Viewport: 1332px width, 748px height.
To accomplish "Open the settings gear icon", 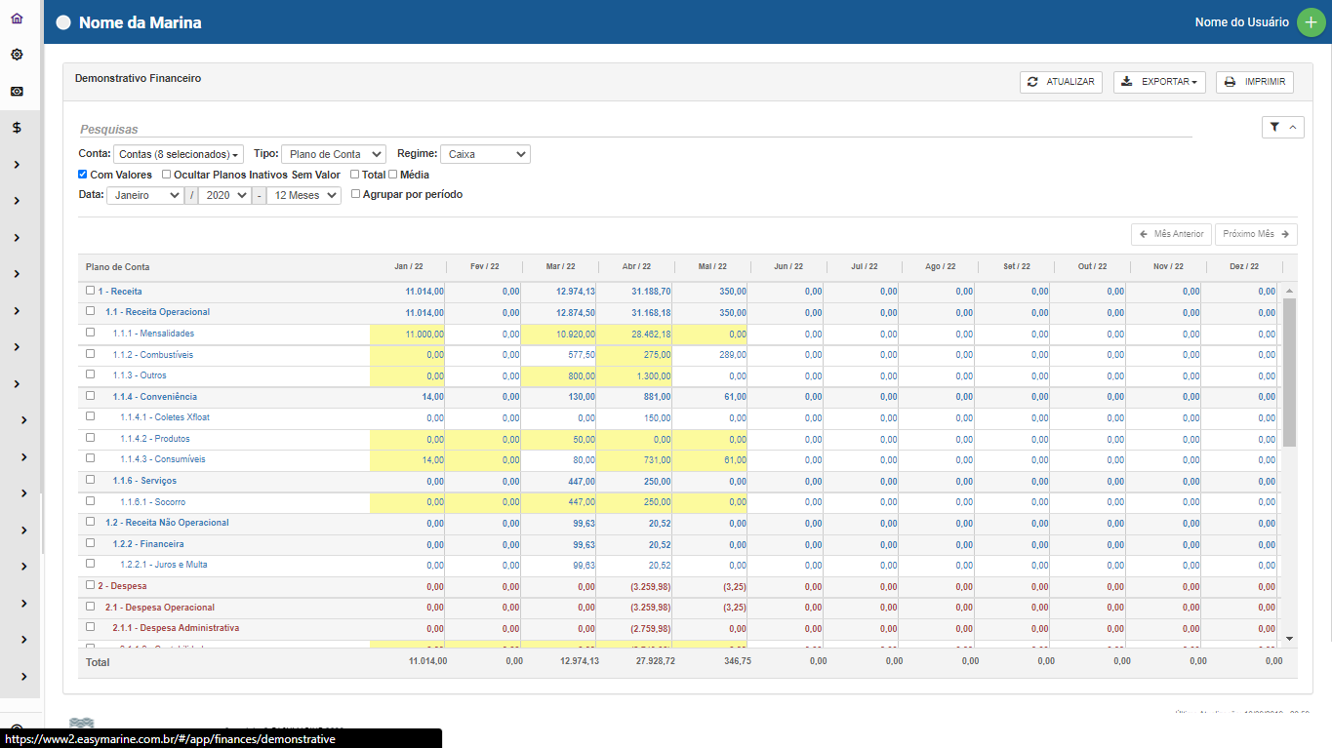I will click(x=17, y=55).
